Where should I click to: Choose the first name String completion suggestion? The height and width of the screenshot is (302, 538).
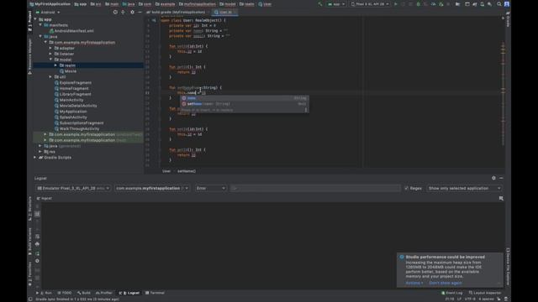point(245,98)
